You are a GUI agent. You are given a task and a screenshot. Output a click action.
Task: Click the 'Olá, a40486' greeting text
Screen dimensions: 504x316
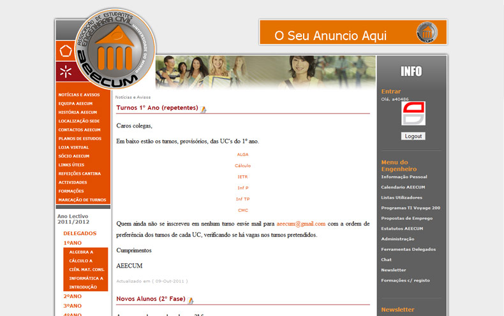395,99
